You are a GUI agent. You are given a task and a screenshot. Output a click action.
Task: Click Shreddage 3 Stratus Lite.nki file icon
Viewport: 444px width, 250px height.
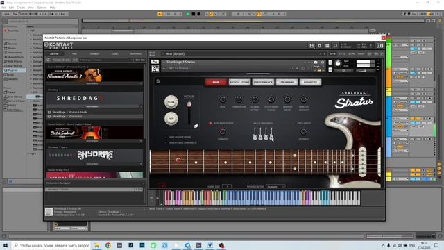click(x=49, y=112)
